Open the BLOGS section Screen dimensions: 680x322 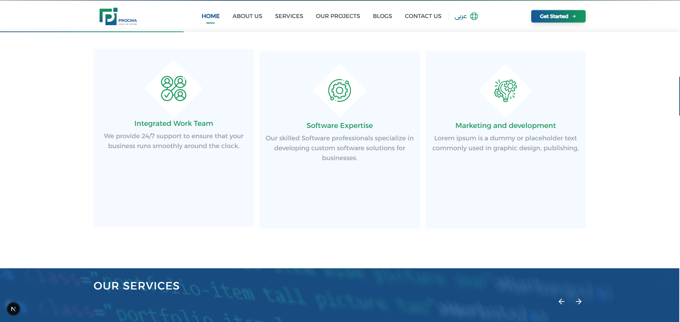point(382,16)
